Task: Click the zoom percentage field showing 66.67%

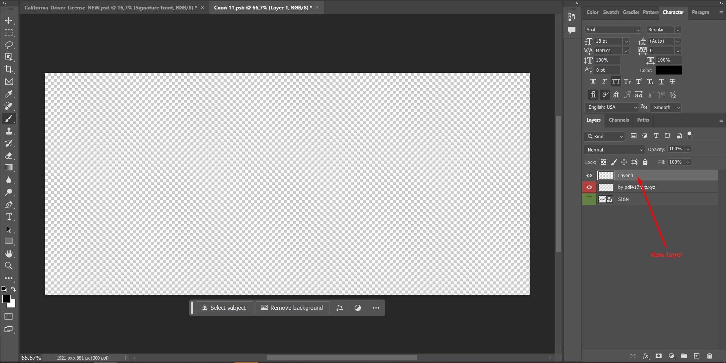Action: click(x=31, y=357)
